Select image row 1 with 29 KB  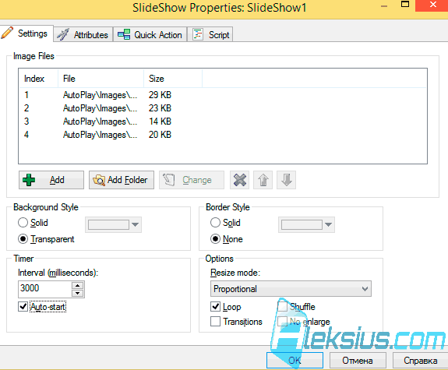tap(223, 95)
